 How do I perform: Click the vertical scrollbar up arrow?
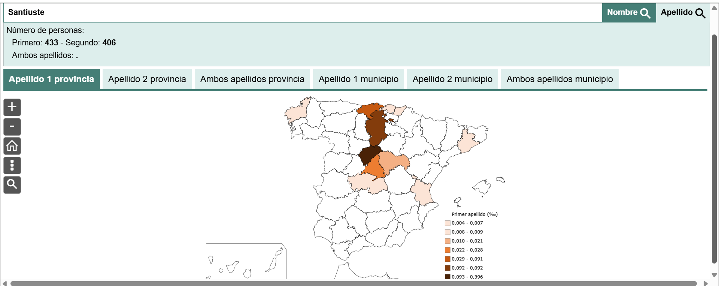tap(714, 8)
